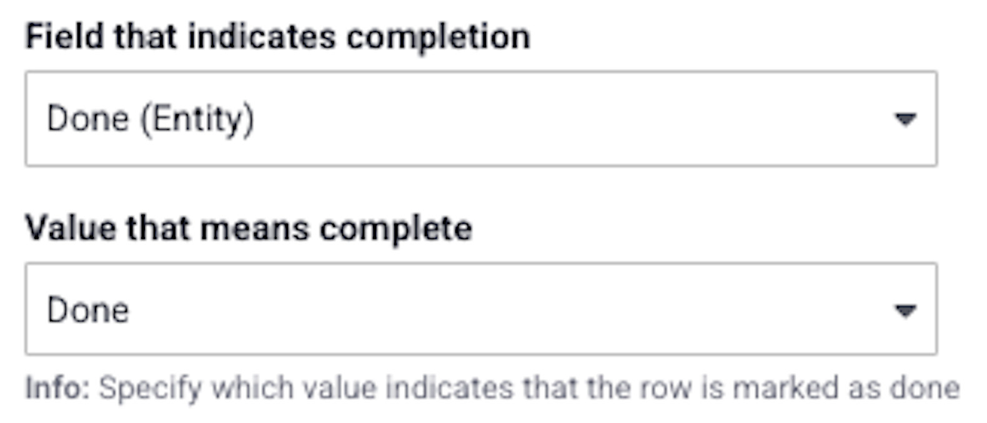The image size is (987, 423).
Task: Open the 'Value that means complete' dropdown
Action: 480,309
